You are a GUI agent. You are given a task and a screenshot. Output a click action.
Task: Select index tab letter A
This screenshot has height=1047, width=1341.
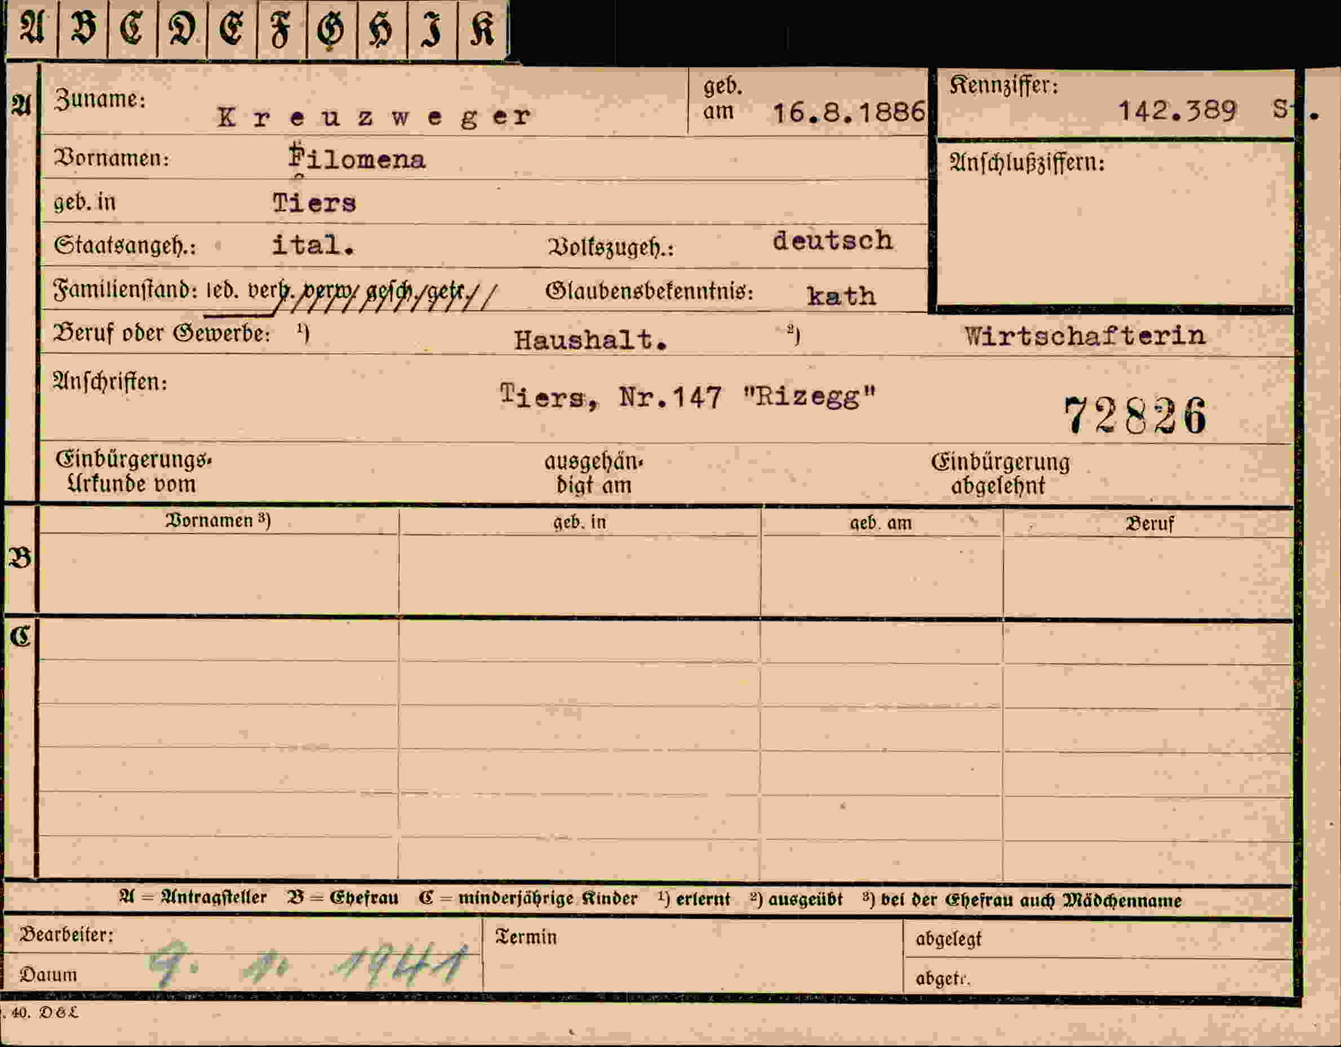pyautogui.click(x=33, y=28)
